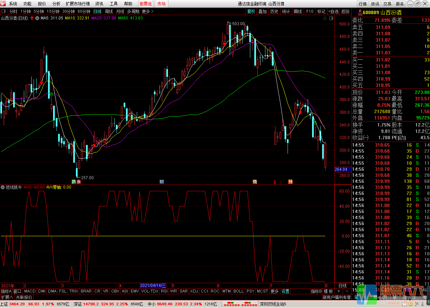Toggle the right info panel icon
Screen dimensions: 430x308
click(332, 18)
